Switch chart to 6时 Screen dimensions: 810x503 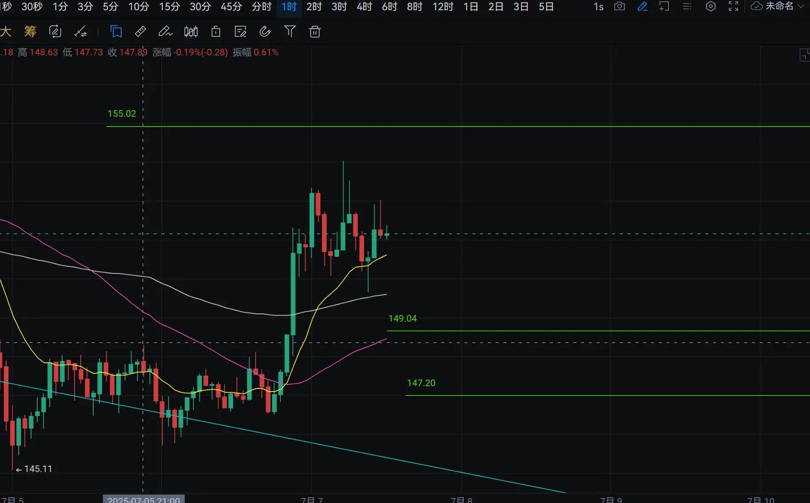tap(390, 7)
